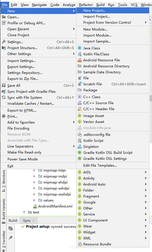Viewport: 152px width, 252px height.
Task: Choose Invalidate Caches / Restart...
Action: [38, 104]
